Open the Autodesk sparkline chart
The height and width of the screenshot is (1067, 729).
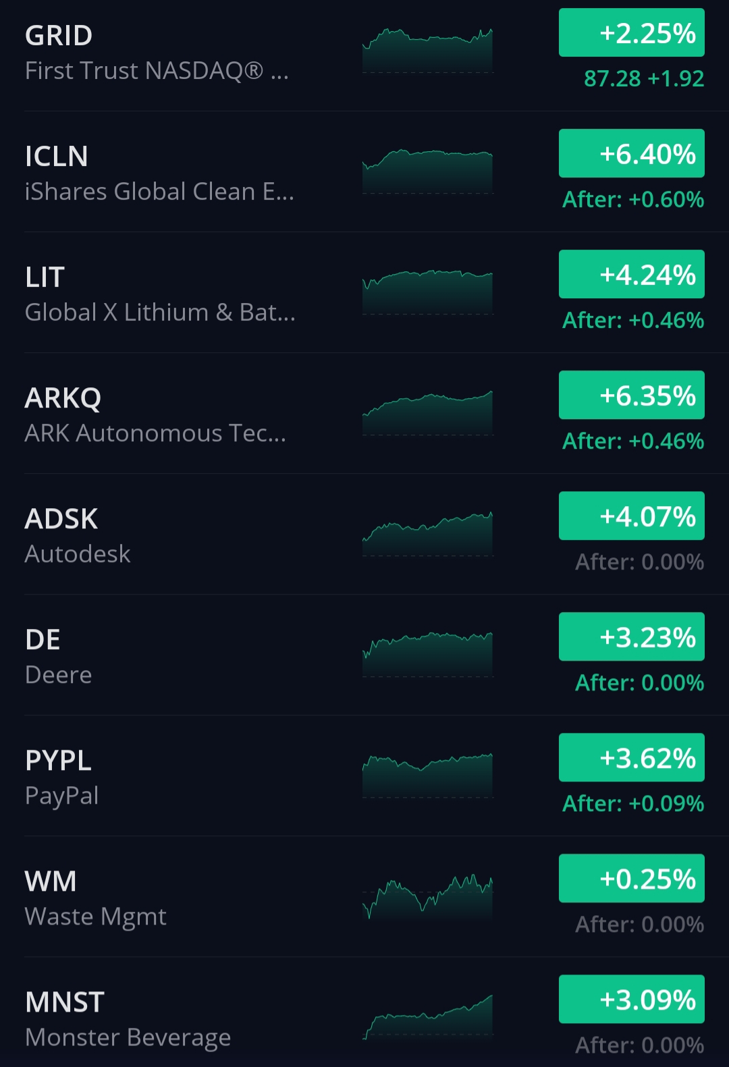point(428,534)
